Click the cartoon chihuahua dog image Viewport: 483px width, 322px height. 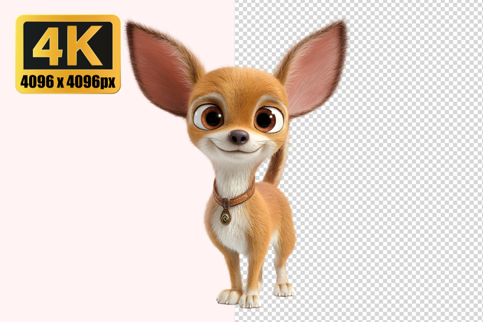236,164
